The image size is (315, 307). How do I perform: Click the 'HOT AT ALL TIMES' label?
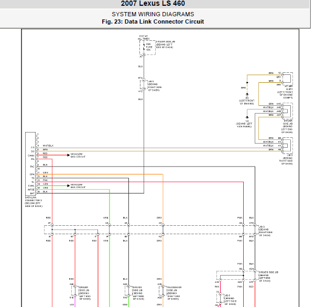pyautogui.click(x=144, y=37)
